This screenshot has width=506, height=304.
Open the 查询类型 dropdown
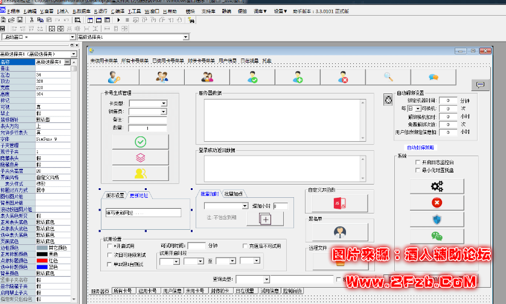[266, 279]
